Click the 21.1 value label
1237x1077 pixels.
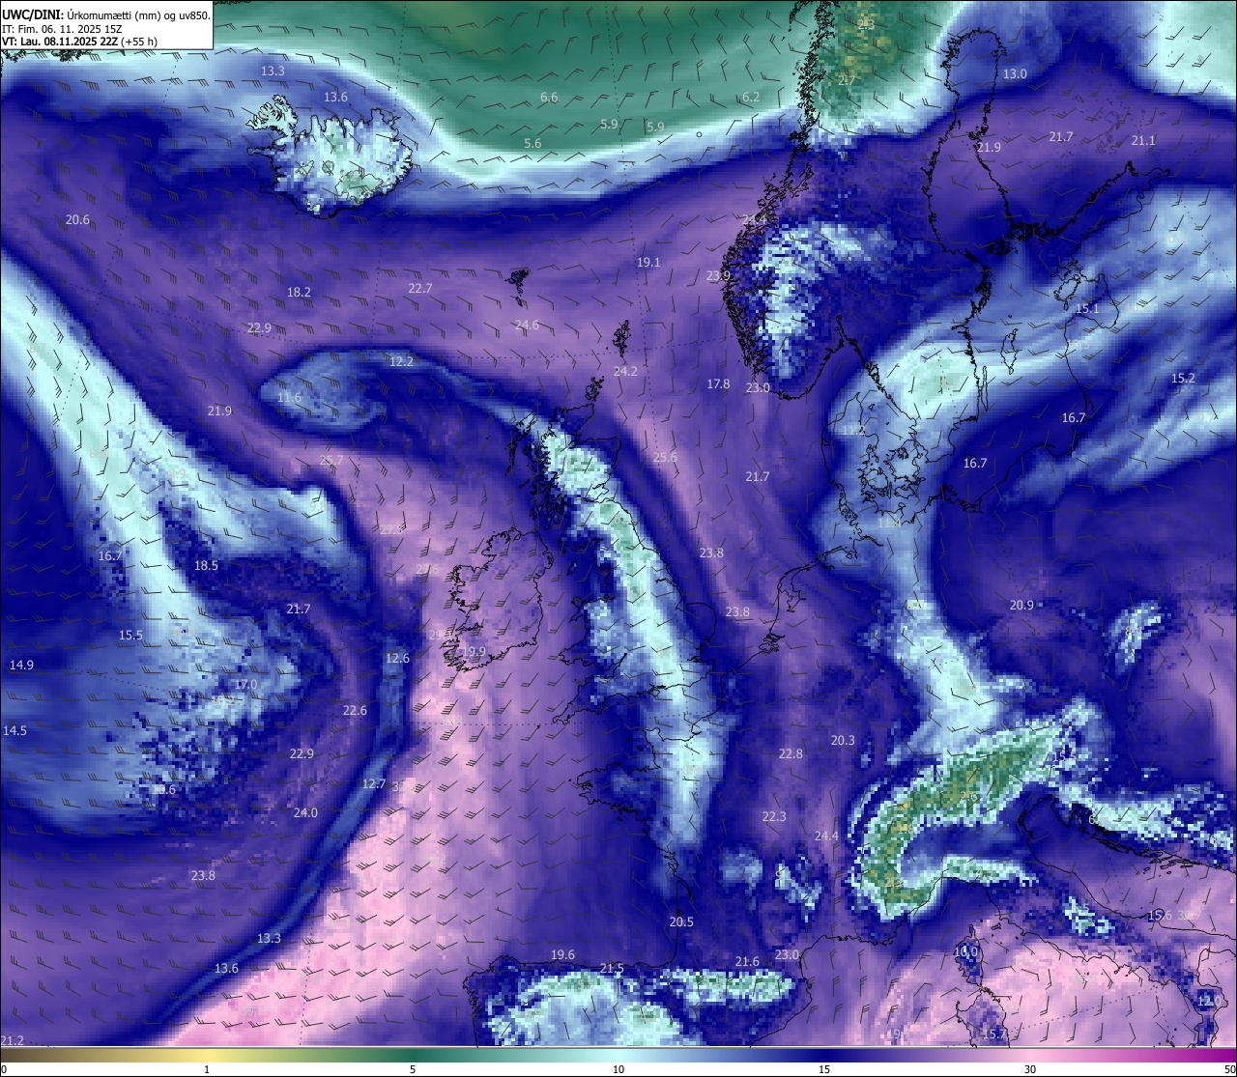(x=1143, y=141)
